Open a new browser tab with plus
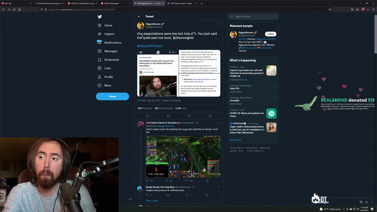Screen dimensions: 377x212 [x=201, y=4]
